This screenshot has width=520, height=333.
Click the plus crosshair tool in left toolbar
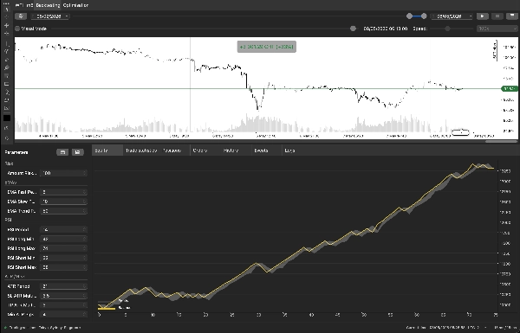pyautogui.click(x=6, y=25)
